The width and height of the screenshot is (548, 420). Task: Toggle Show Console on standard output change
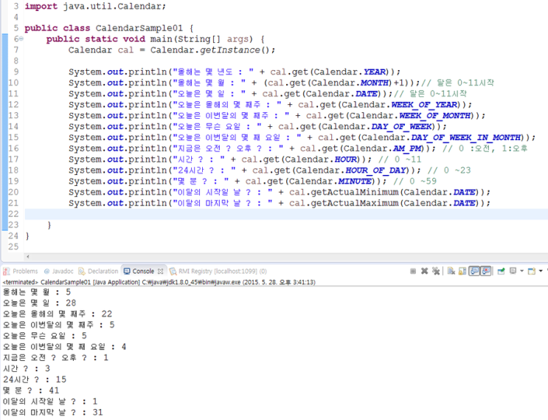click(475, 272)
